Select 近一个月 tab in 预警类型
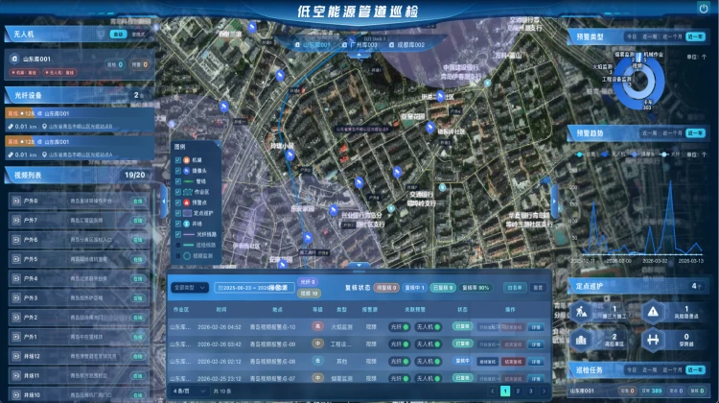 pyautogui.click(x=672, y=36)
